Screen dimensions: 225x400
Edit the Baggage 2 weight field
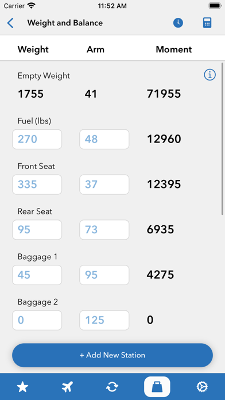point(37,320)
